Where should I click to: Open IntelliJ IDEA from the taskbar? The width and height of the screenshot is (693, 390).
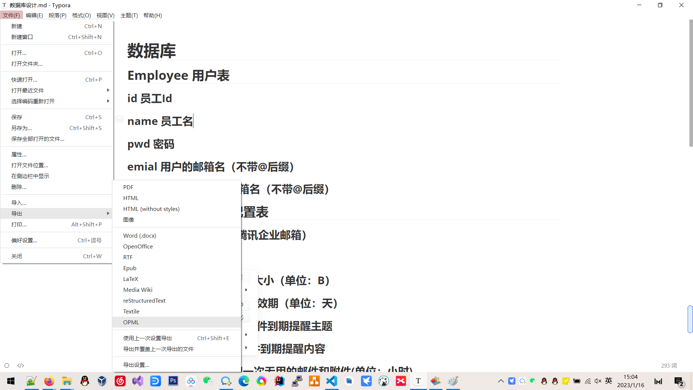279,381
